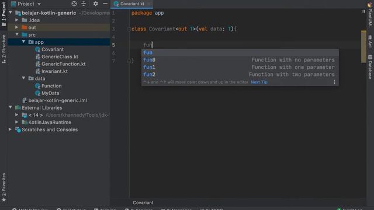Open the Favorites tool window
This screenshot has height=210, width=374.
[x=4, y=187]
